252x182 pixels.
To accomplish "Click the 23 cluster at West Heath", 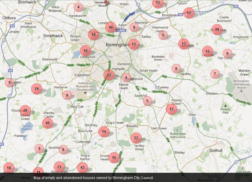I will point(59,167).
